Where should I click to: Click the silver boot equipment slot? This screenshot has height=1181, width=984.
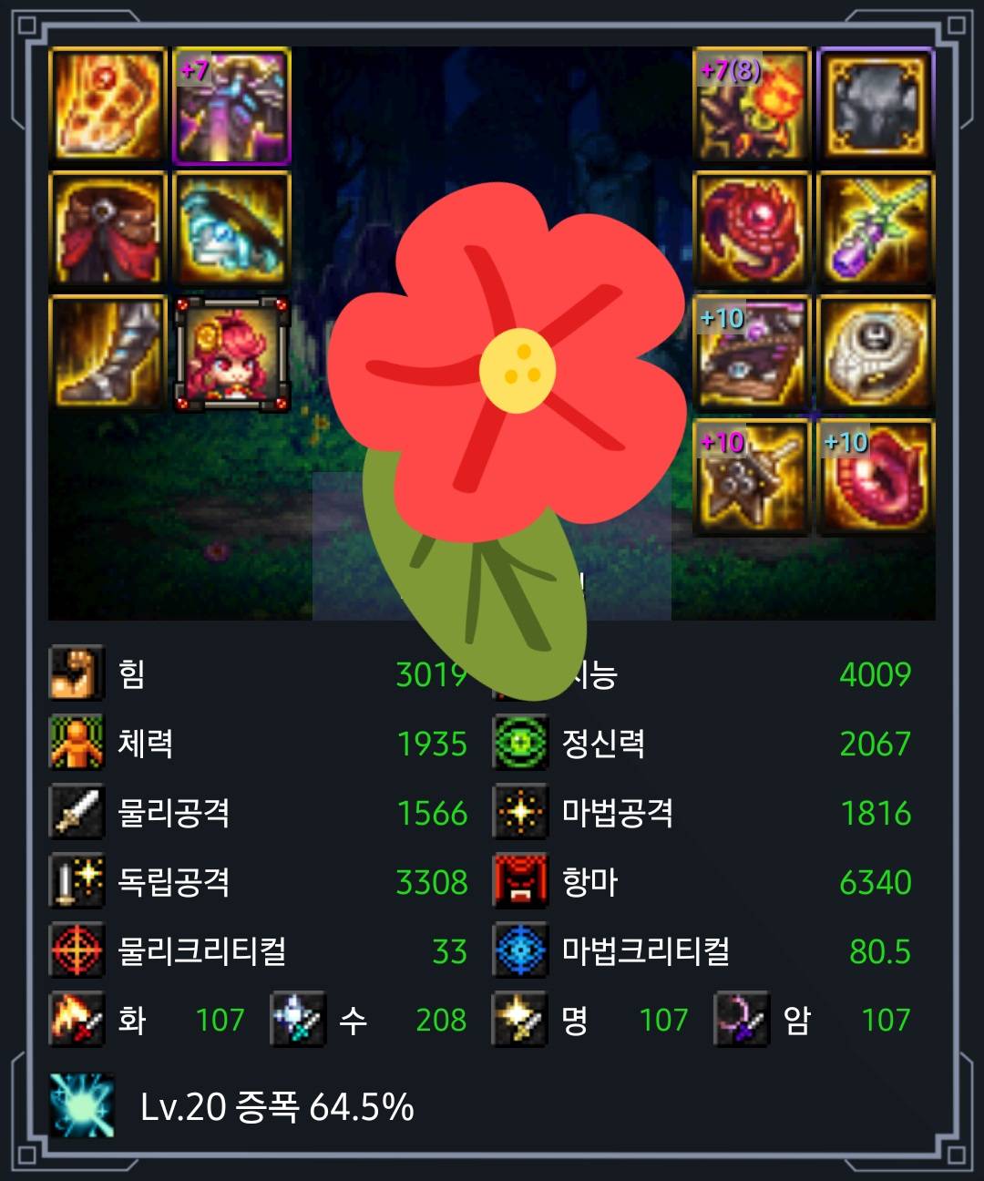108,353
